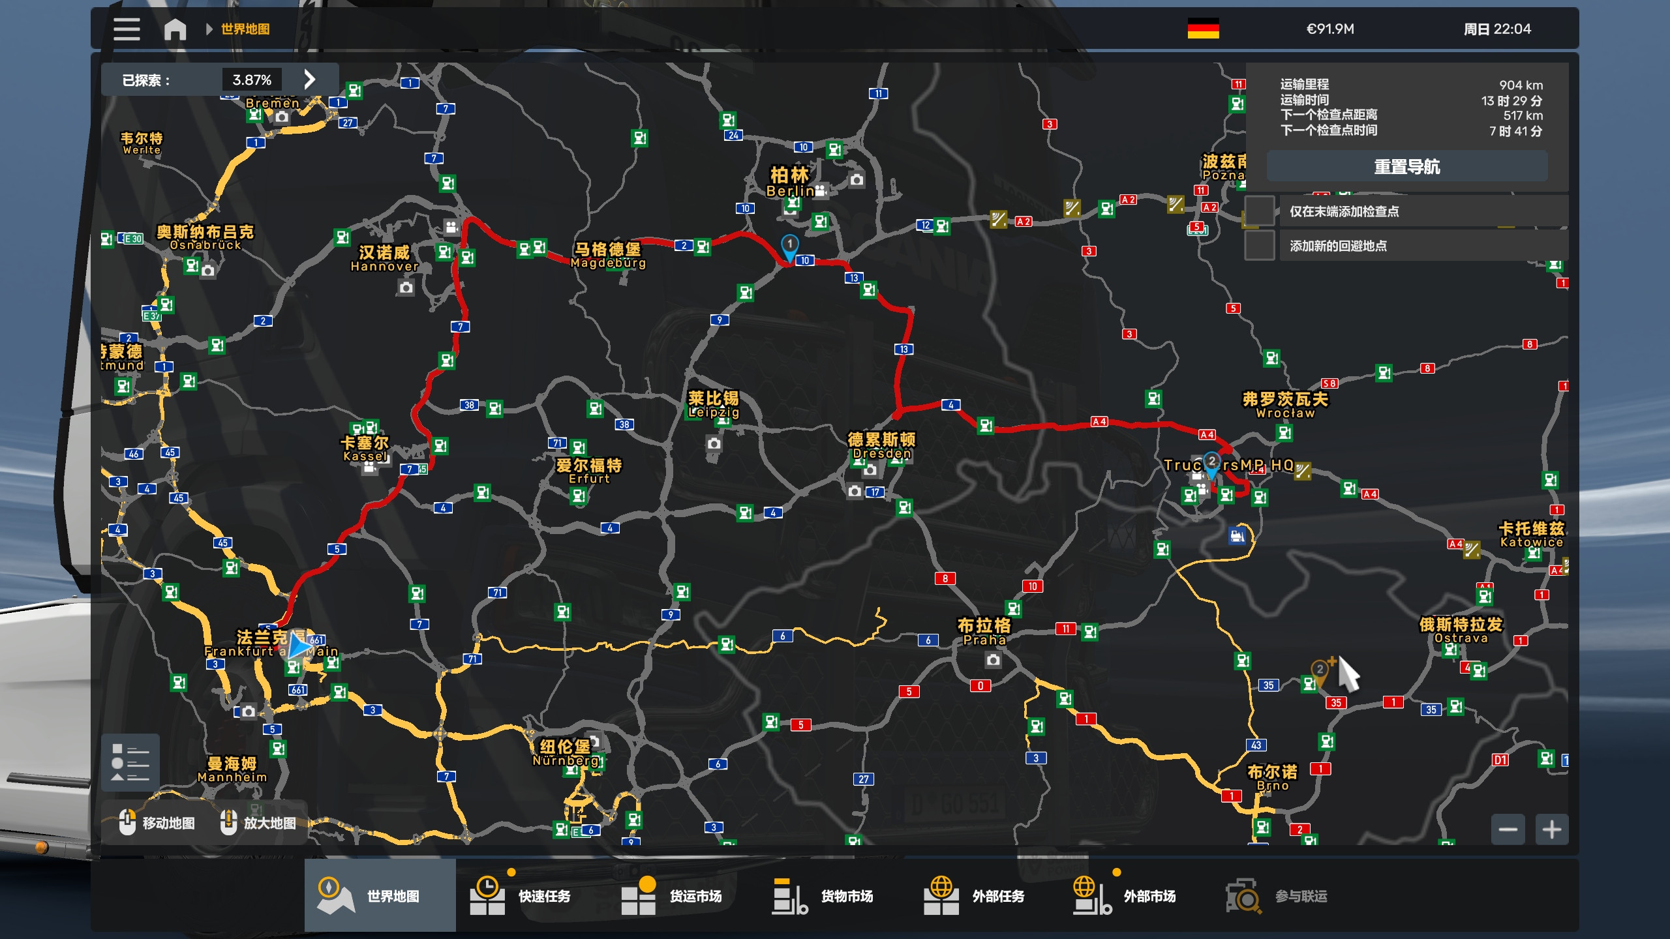Viewport: 1670px width, 939px height.
Task: Click the 3.87% explored value
Action: pos(252,80)
